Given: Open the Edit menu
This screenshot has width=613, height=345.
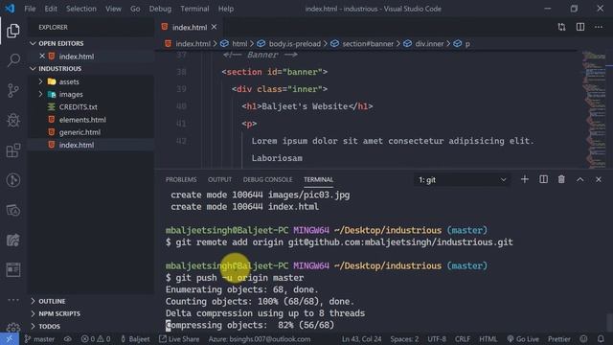Looking at the screenshot, I should [x=51, y=9].
